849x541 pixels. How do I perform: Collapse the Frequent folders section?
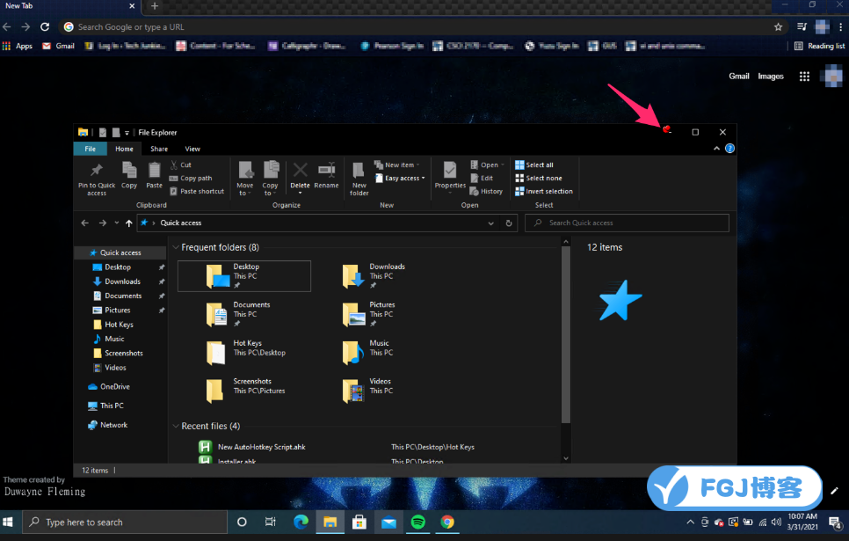[176, 247]
